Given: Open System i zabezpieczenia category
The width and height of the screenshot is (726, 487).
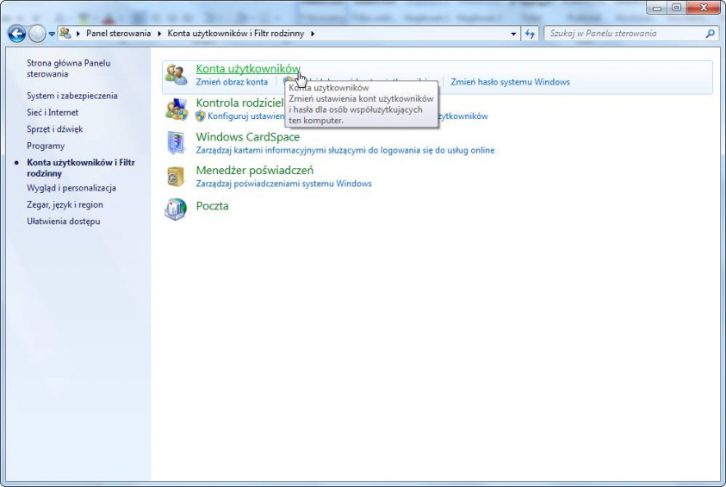Looking at the screenshot, I should pyautogui.click(x=71, y=96).
